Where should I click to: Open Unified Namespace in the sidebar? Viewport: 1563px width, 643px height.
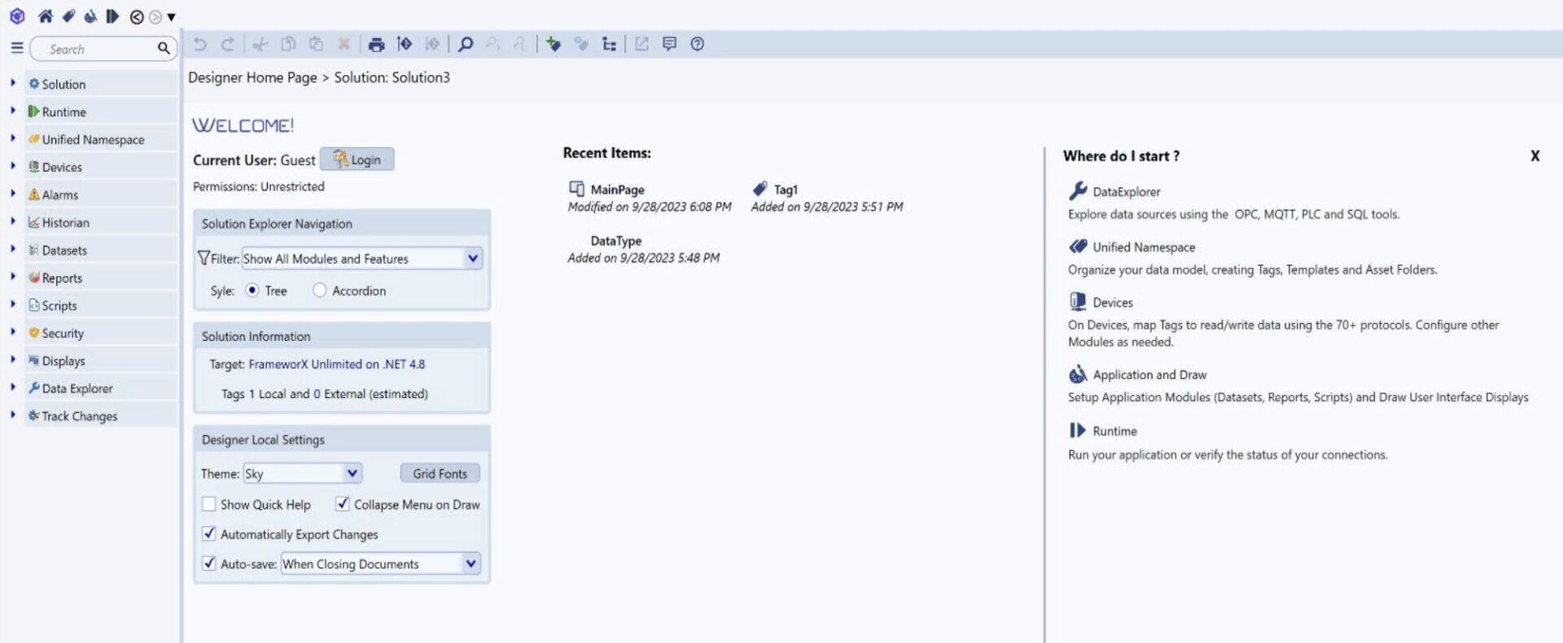pos(93,140)
